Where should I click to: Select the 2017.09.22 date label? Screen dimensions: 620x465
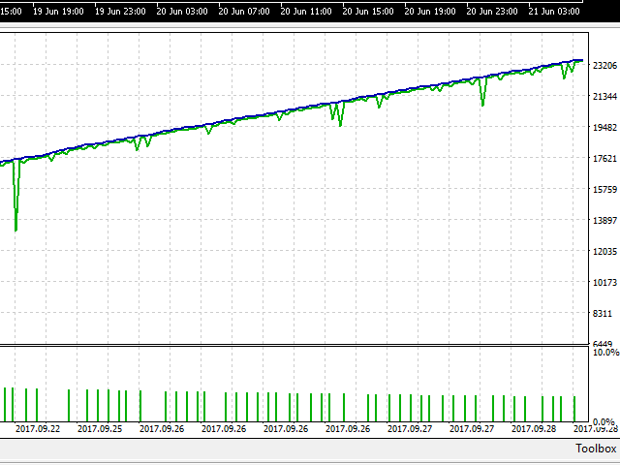point(38,428)
